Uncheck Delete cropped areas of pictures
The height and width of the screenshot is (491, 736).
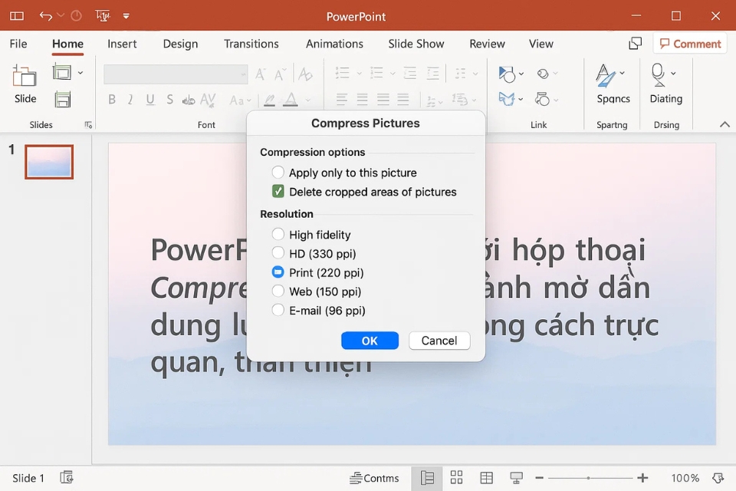click(278, 192)
